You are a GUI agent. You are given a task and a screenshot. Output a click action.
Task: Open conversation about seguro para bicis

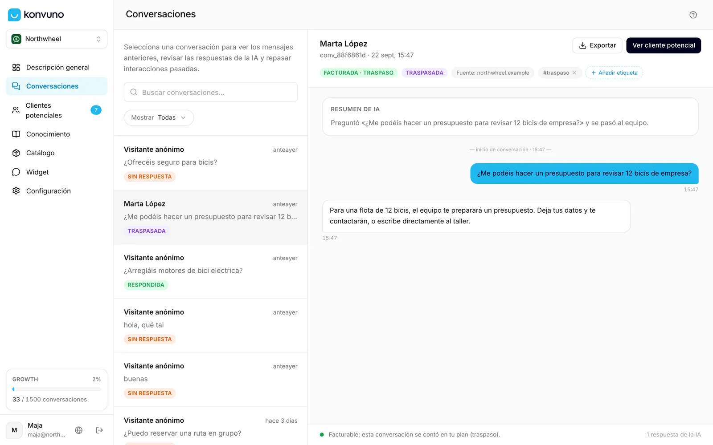point(211,163)
